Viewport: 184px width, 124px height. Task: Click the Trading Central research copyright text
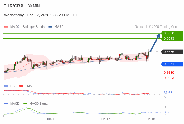click(158, 27)
